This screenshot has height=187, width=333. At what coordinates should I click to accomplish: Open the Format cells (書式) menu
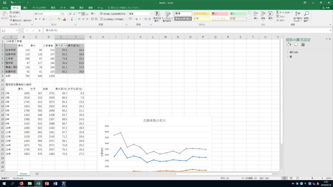(270, 16)
